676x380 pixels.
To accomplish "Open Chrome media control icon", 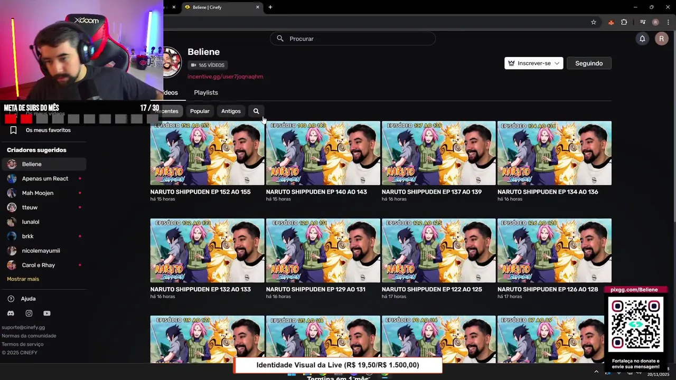I will (x=643, y=22).
